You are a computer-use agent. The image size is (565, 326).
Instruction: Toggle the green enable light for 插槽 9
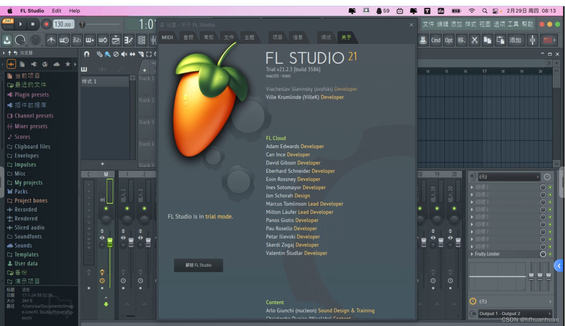point(550,247)
